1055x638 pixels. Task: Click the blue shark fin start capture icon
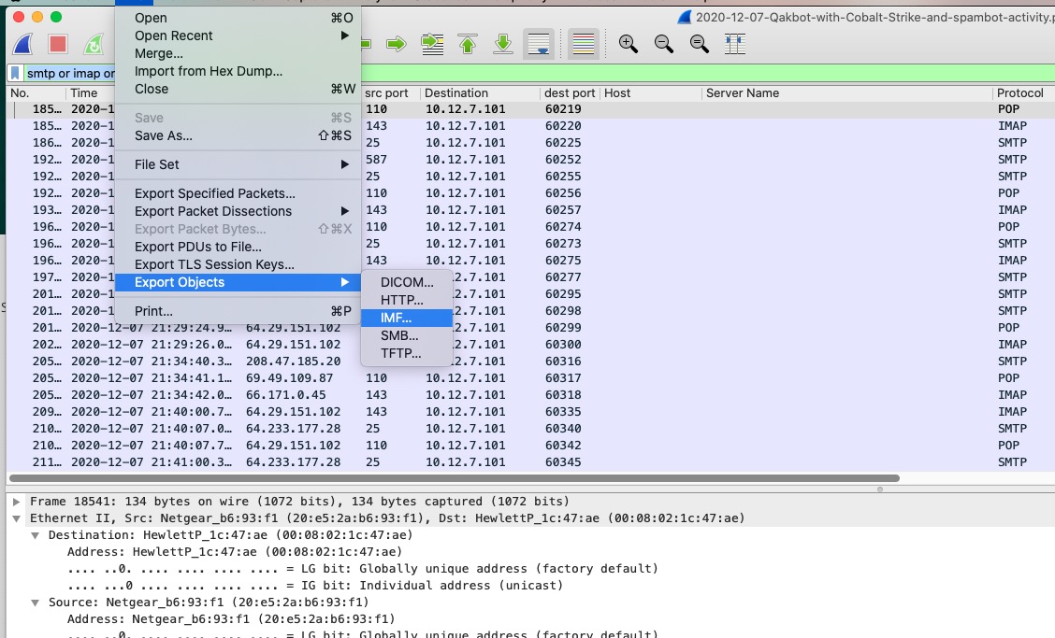[22, 45]
